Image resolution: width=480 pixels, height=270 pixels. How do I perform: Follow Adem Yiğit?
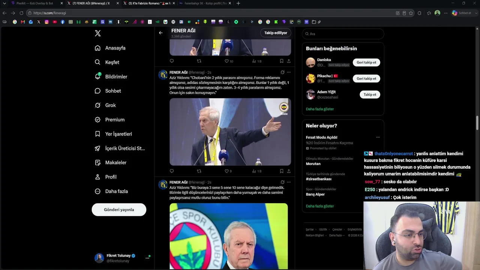click(370, 94)
